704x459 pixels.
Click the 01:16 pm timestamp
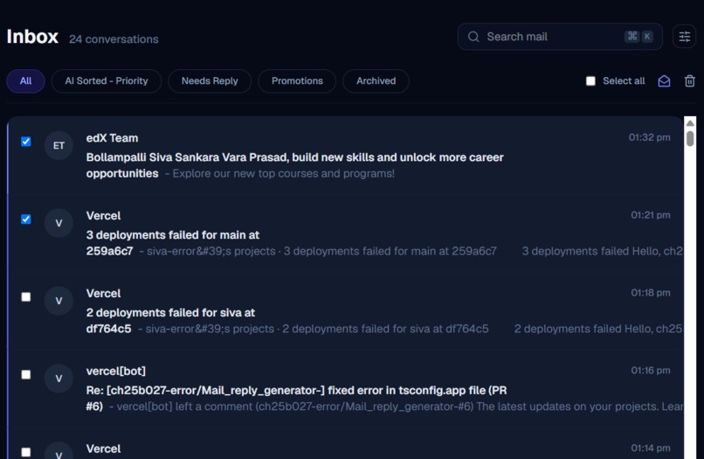651,371
